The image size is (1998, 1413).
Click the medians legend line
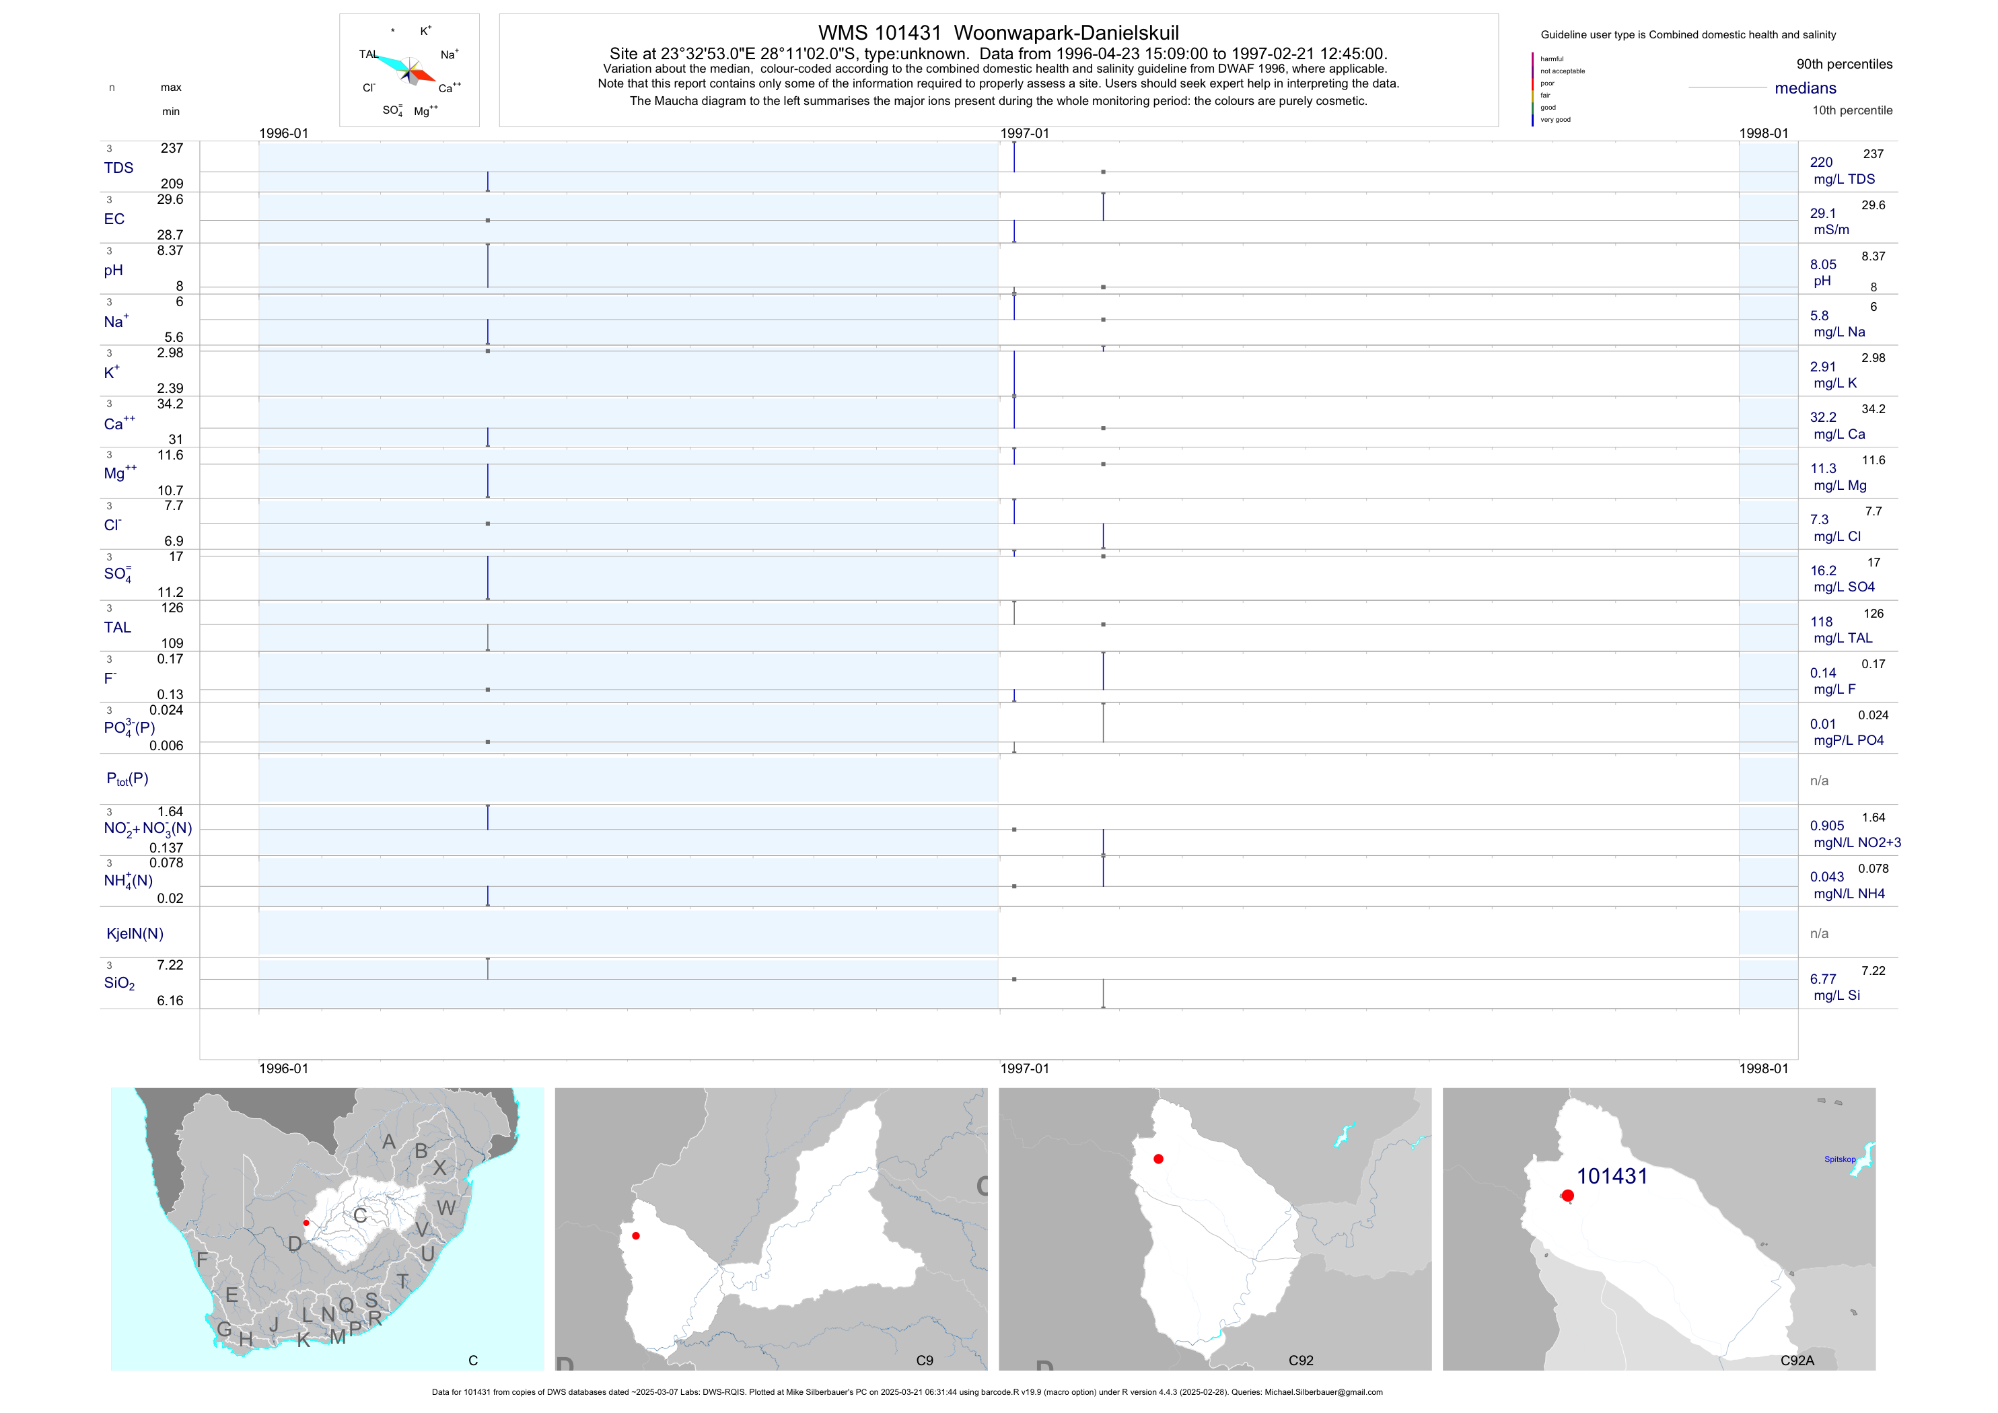[x=1727, y=88]
